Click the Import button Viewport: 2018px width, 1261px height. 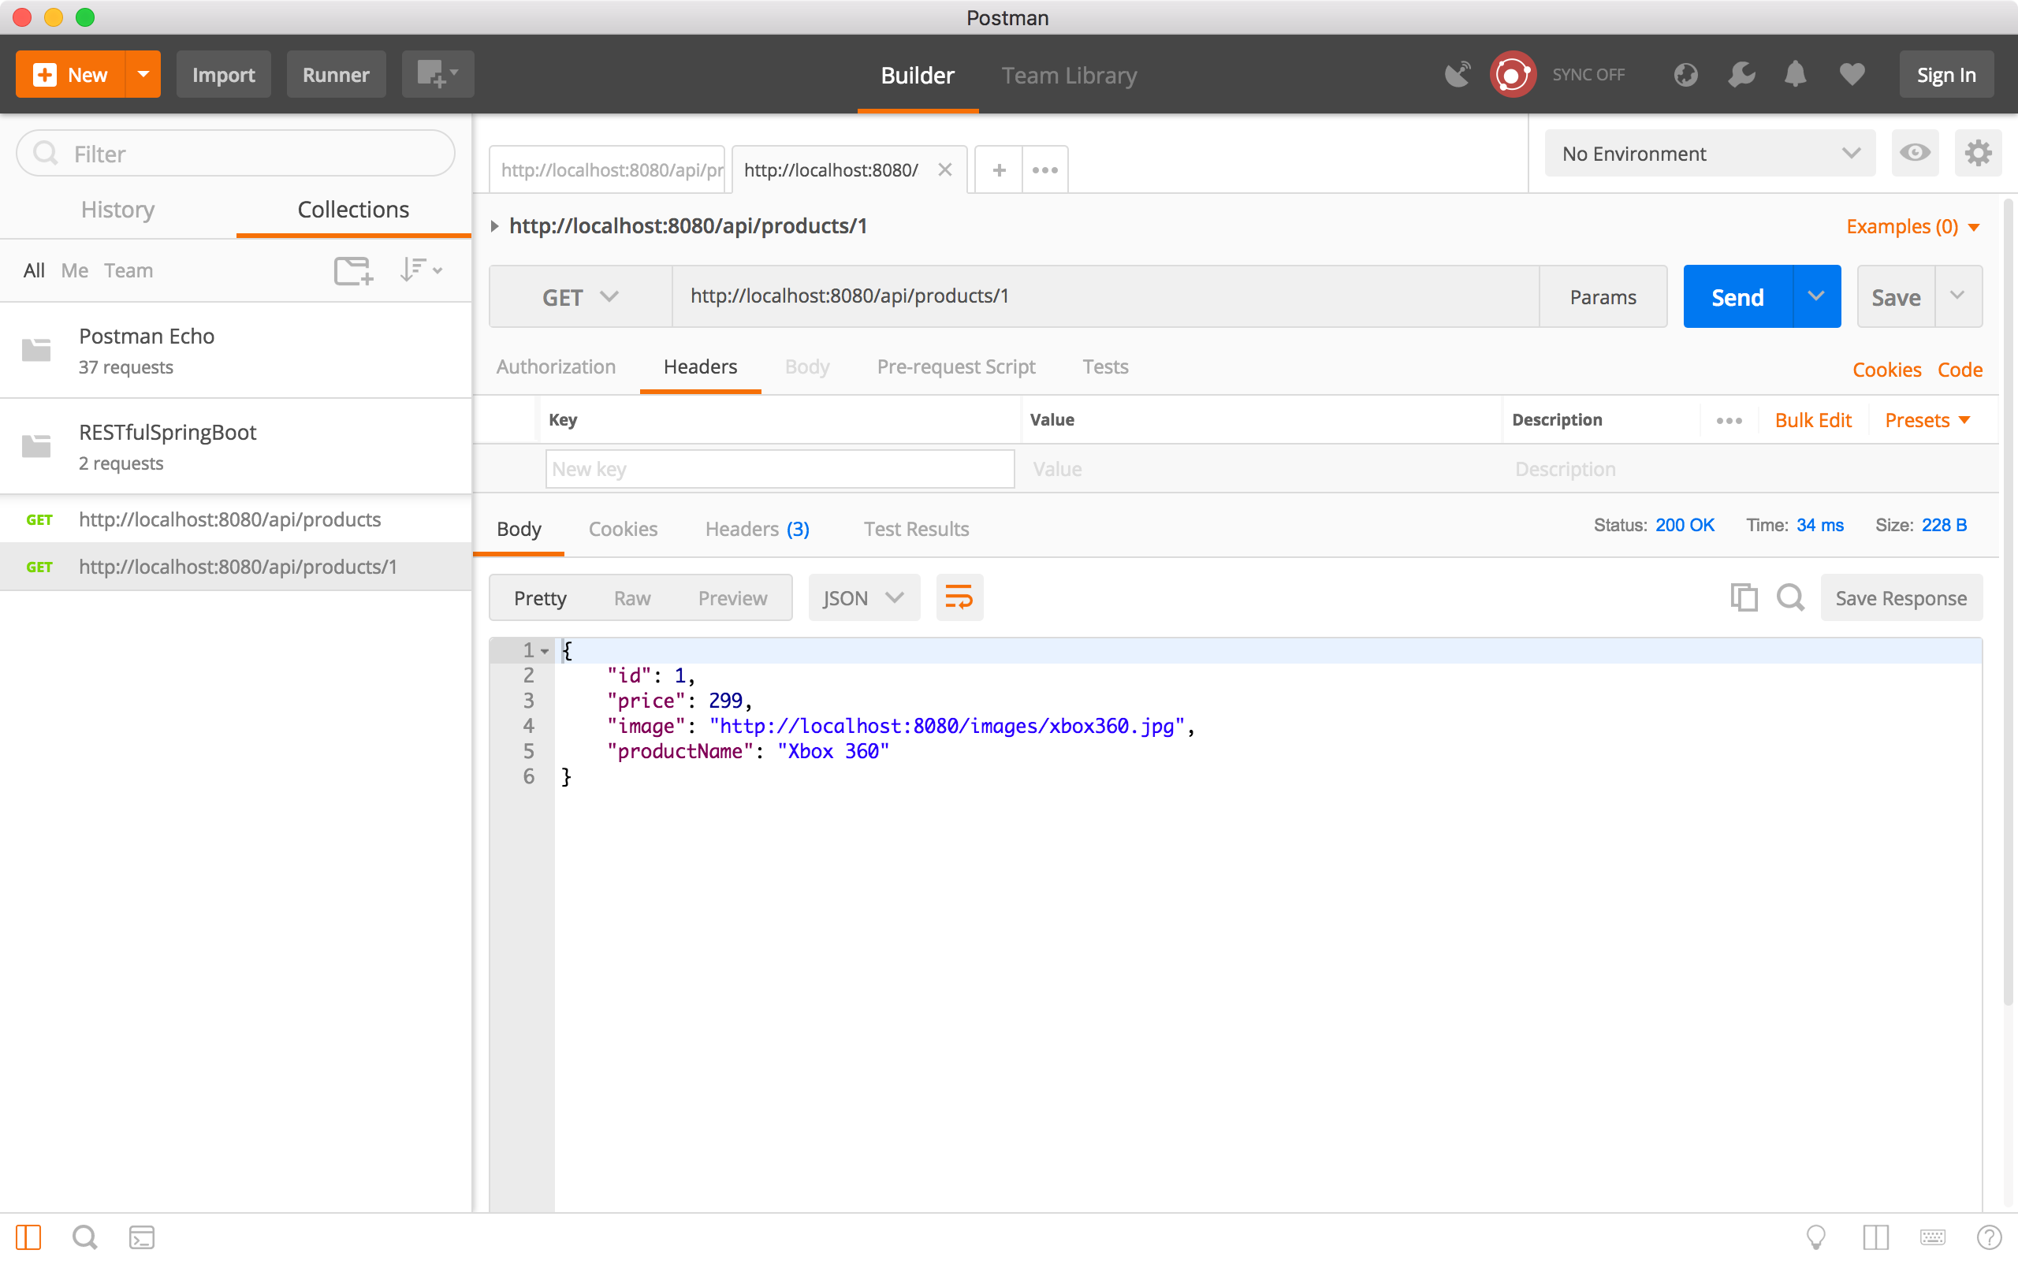tap(224, 74)
